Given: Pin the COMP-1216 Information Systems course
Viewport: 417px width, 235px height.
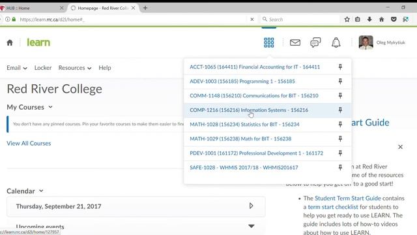Looking at the screenshot, I should (340, 110).
